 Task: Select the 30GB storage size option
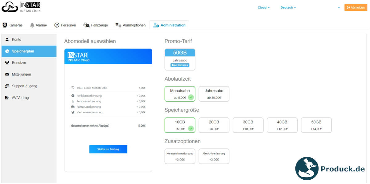pyautogui.click(x=248, y=125)
